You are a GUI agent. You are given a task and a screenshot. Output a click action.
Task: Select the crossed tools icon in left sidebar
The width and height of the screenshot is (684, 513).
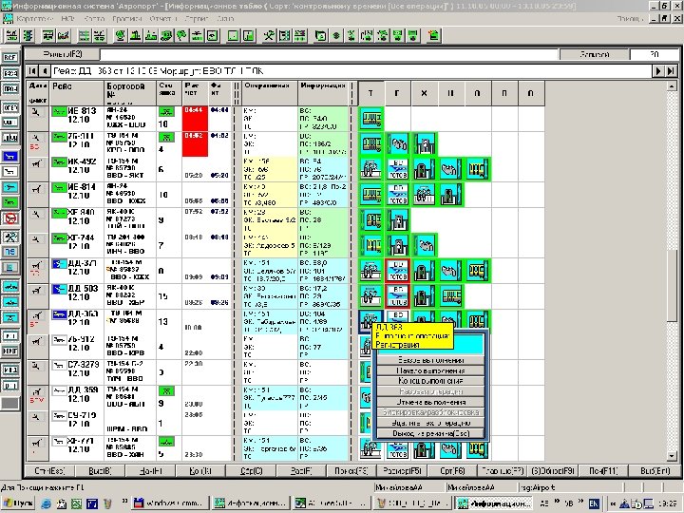(10, 235)
